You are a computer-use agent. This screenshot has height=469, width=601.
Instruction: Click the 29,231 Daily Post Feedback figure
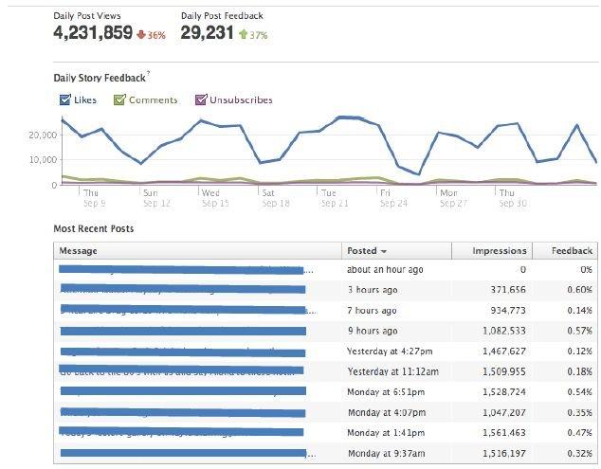pyautogui.click(x=207, y=32)
